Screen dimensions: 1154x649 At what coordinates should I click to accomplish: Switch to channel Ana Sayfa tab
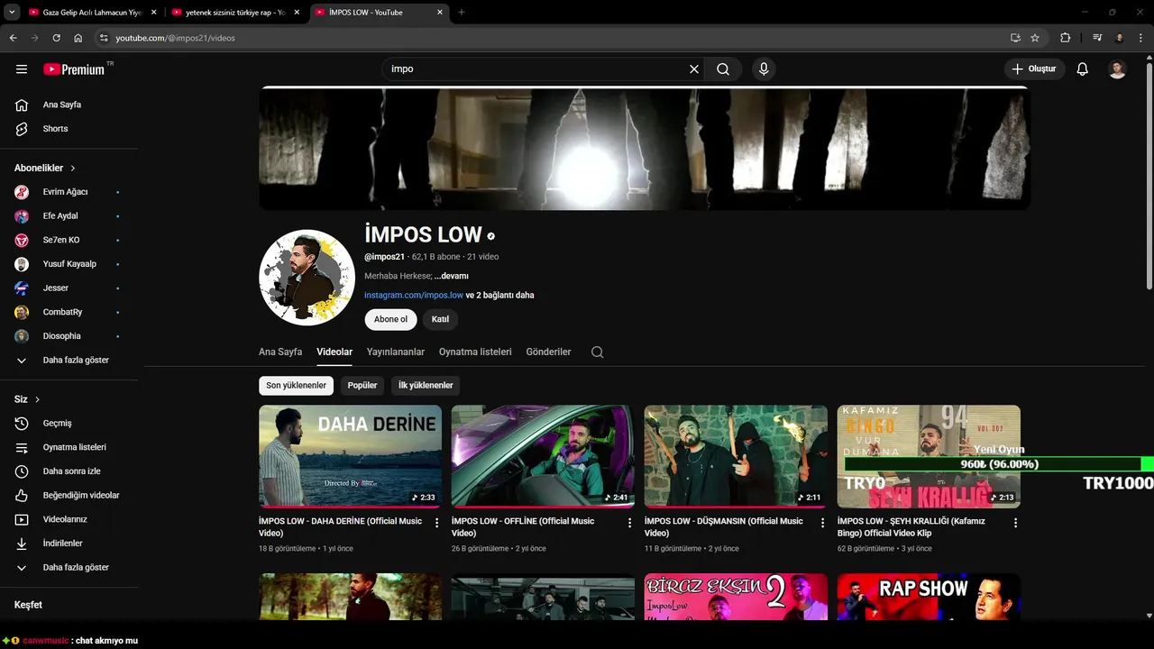click(280, 352)
